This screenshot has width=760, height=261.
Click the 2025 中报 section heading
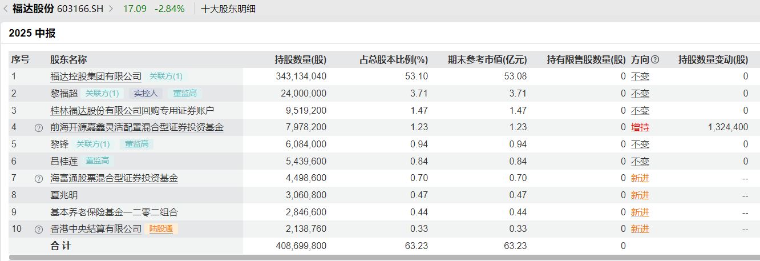(x=32, y=33)
